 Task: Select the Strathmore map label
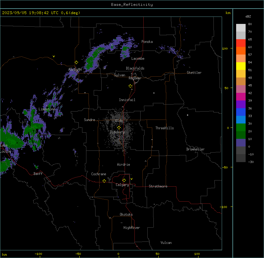[158, 186]
